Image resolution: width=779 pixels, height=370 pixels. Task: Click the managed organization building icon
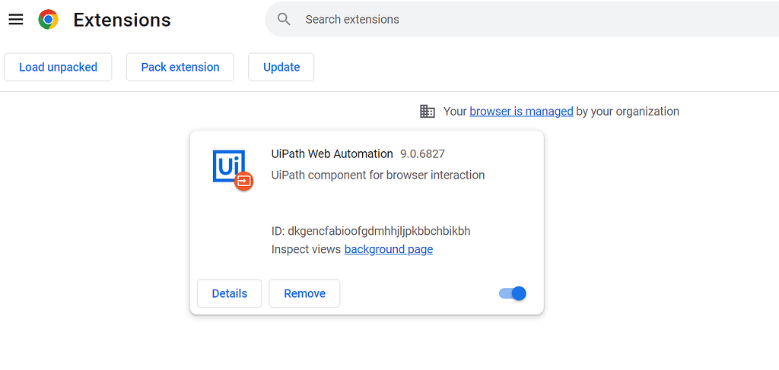click(x=428, y=111)
